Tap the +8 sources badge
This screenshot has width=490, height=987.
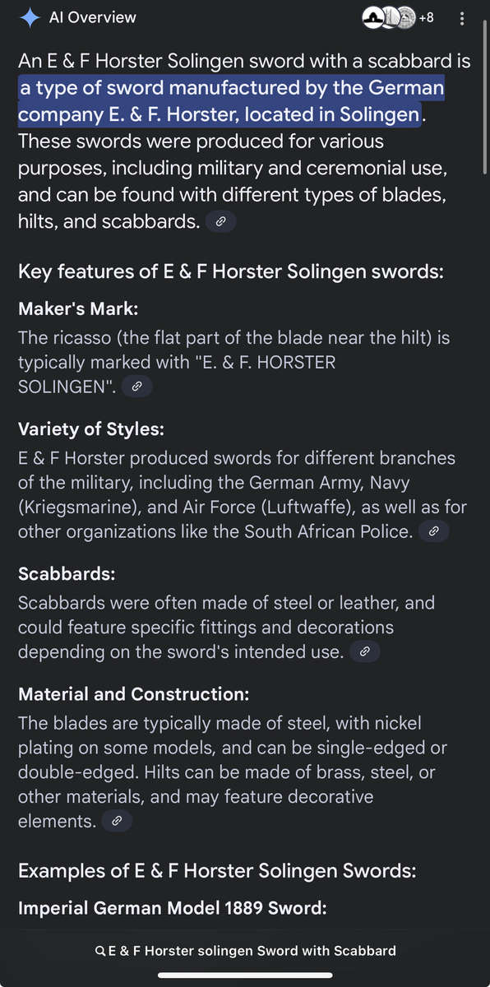(x=426, y=17)
